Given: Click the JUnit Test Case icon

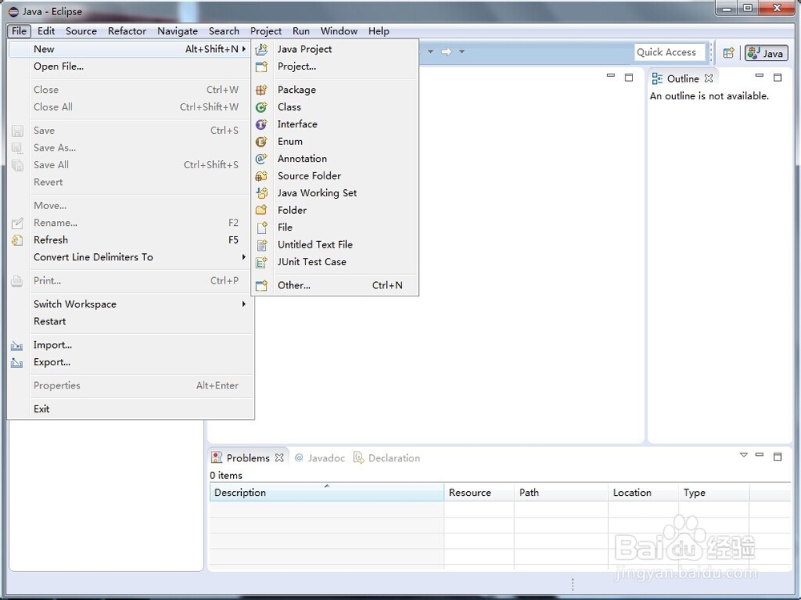Looking at the screenshot, I should 262,262.
